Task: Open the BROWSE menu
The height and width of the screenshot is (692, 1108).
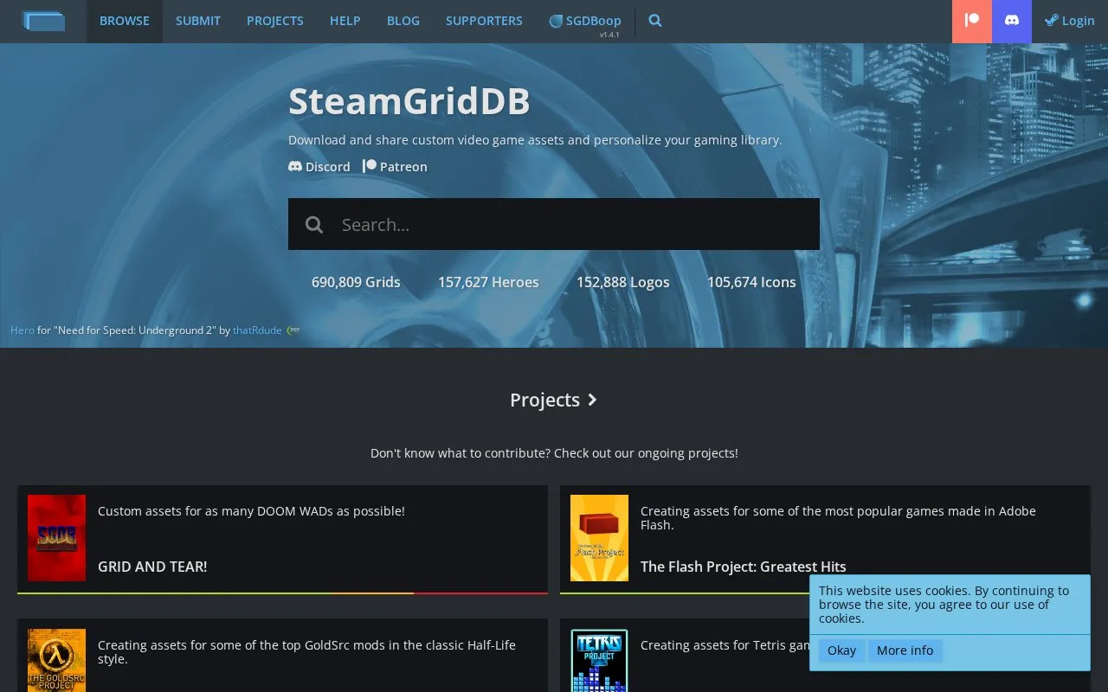Action: [125, 21]
